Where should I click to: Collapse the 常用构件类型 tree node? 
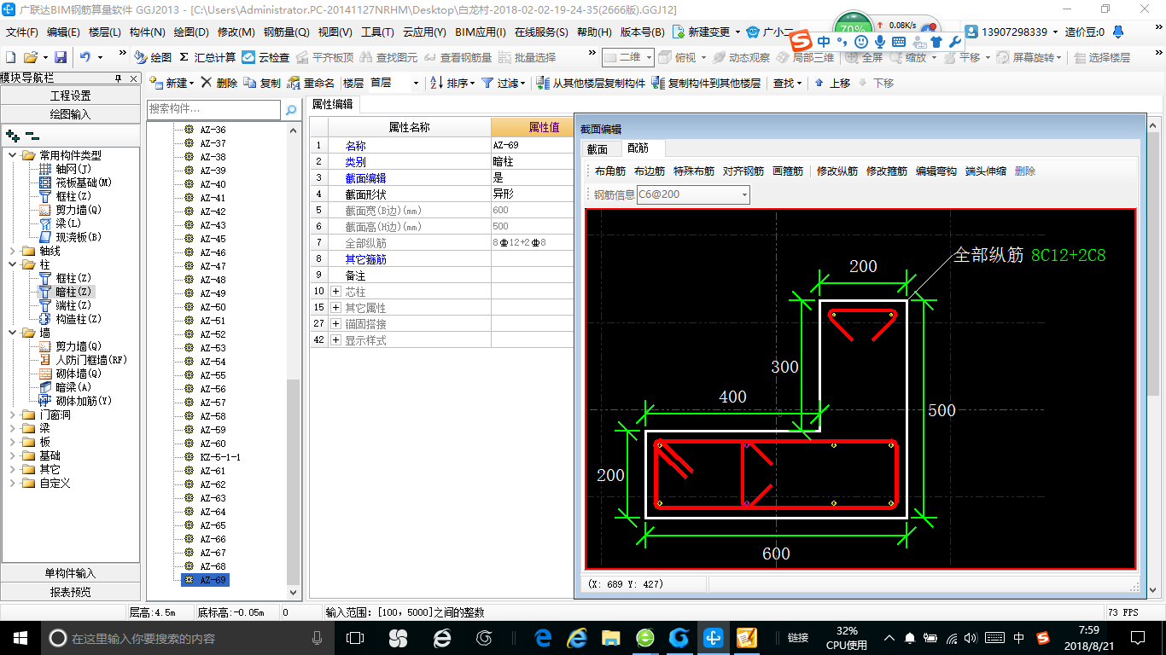coord(12,155)
